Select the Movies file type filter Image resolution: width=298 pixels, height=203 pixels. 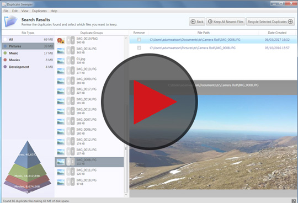(28, 60)
